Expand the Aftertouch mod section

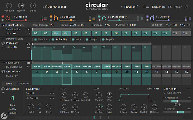click(165, 98)
